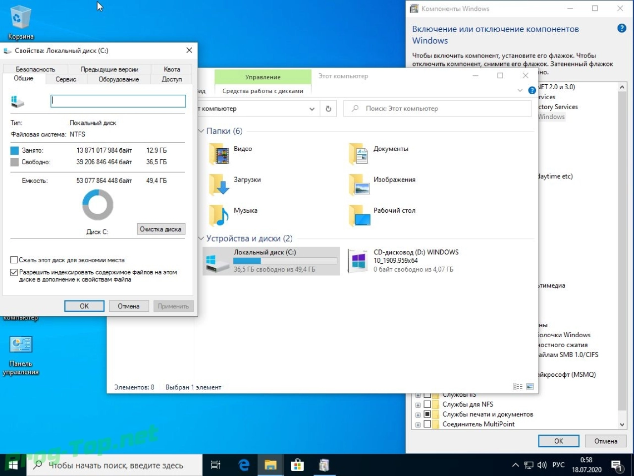Launch Microsoft Edge from the taskbar
This screenshot has width=634, height=476.
pos(244,465)
